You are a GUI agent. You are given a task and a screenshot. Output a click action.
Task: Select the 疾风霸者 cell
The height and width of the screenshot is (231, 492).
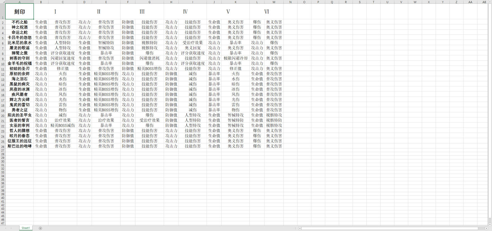[20, 94]
